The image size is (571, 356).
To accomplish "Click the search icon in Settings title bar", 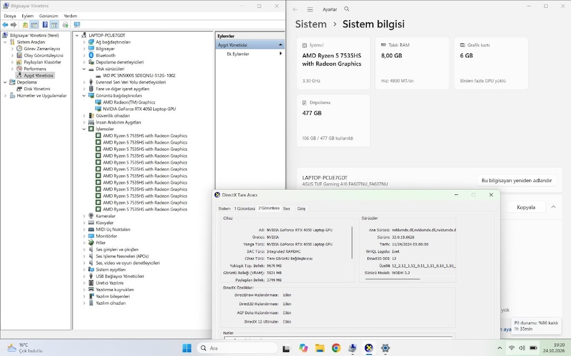I will 347,9.
